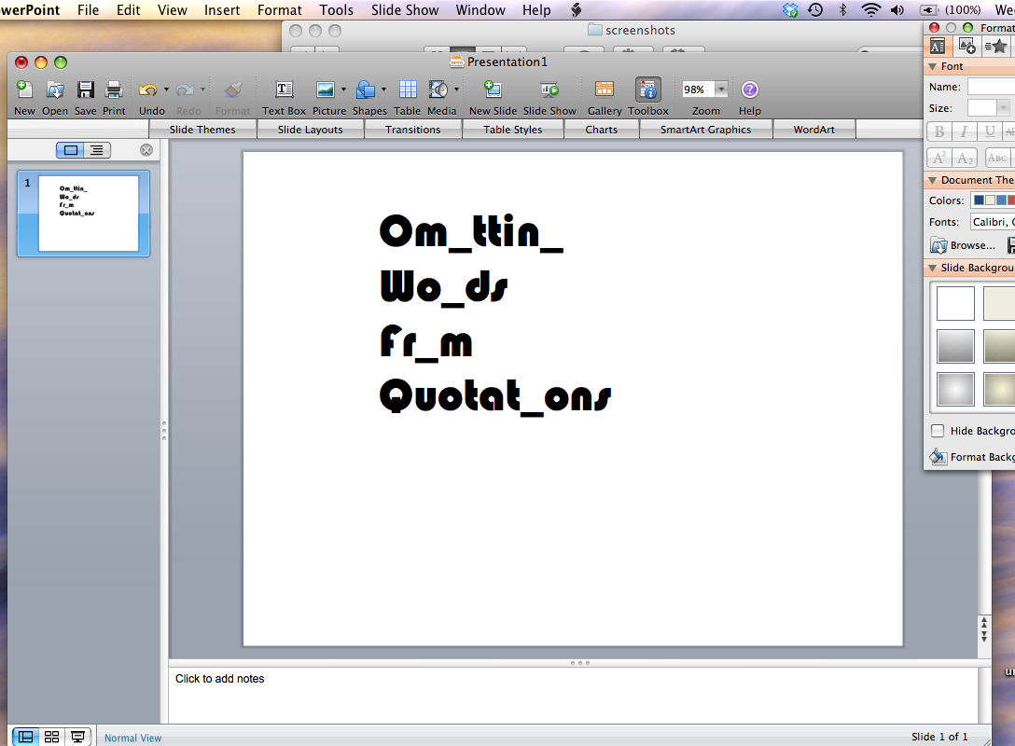The image size is (1015, 746).
Task: Click the Save icon in toolbar
Action: [85, 90]
